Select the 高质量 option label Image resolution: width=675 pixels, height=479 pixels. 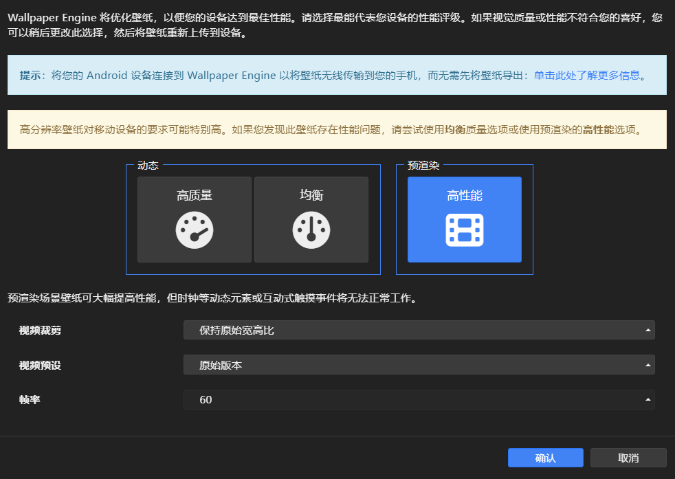[x=195, y=196]
